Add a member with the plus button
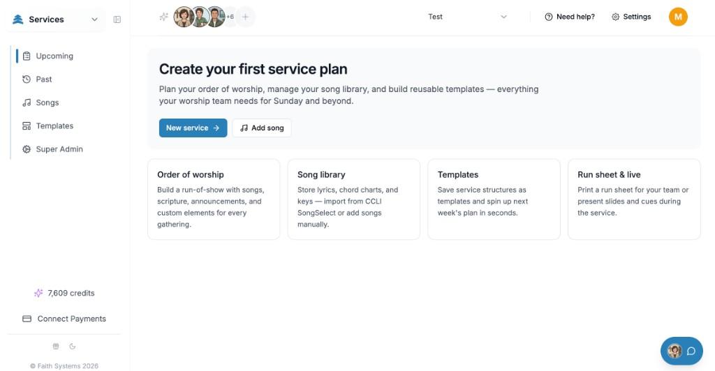The width and height of the screenshot is (715, 371). coord(245,17)
